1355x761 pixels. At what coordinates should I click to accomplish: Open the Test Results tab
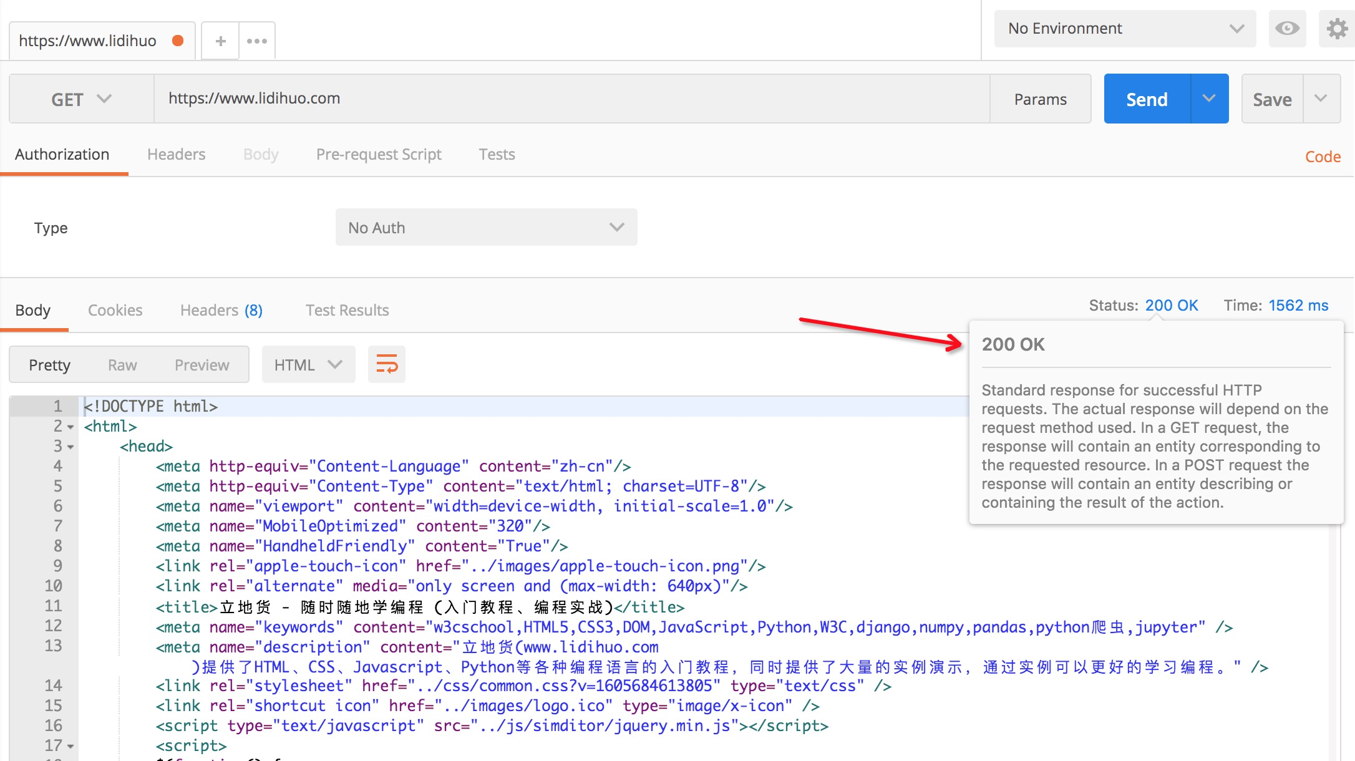pos(347,310)
